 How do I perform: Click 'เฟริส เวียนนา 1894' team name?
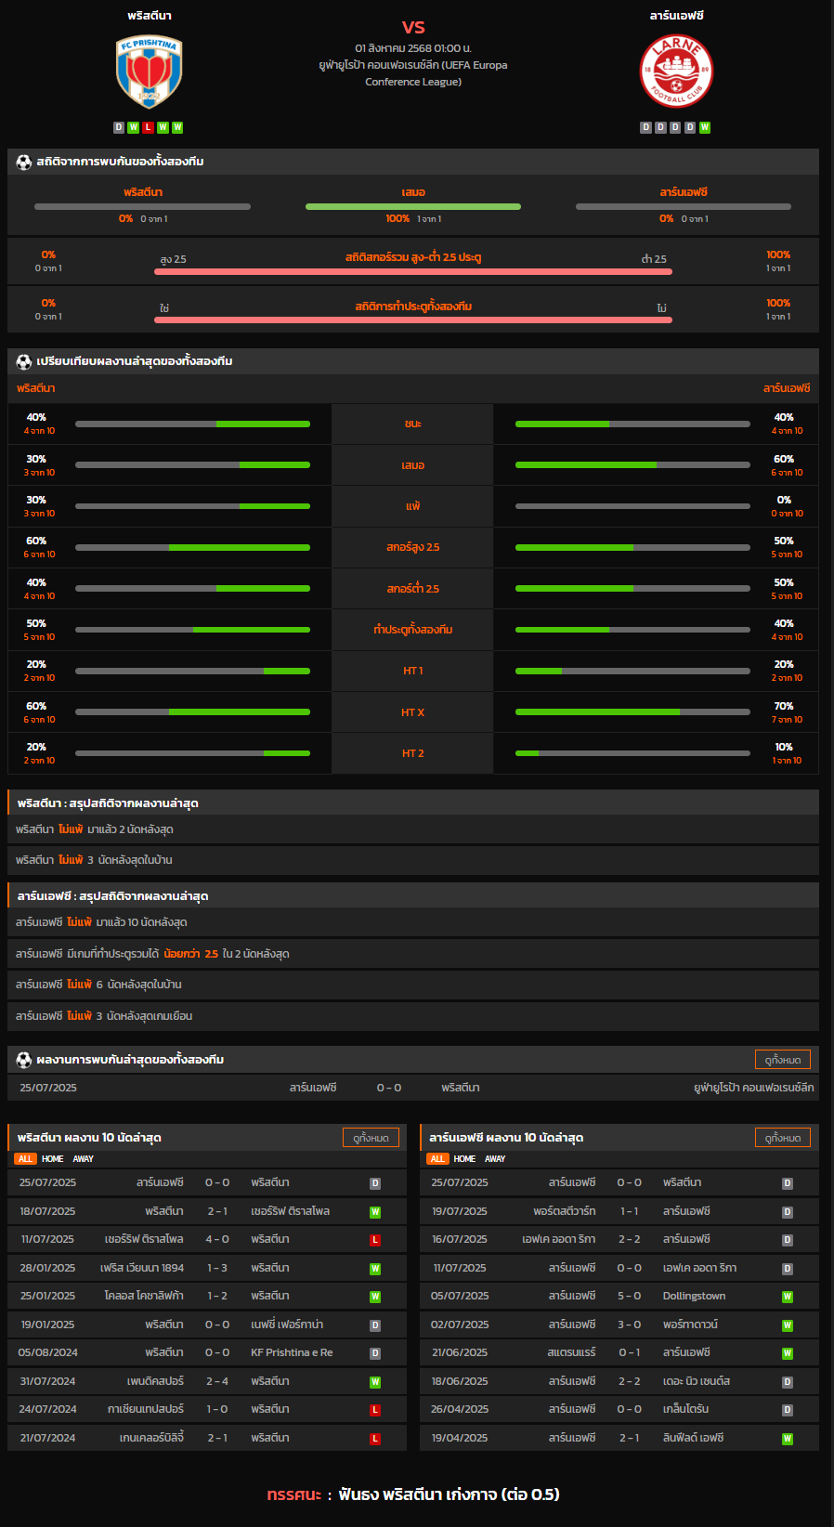click(x=142, y=1269)
